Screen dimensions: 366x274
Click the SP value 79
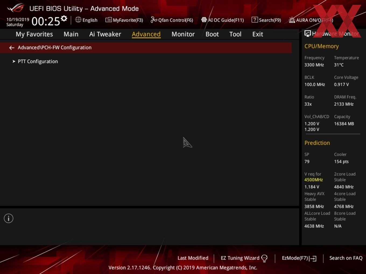coord(307,162)
